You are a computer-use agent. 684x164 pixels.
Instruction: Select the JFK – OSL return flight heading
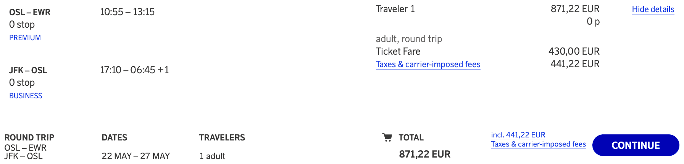coord(28,70)
